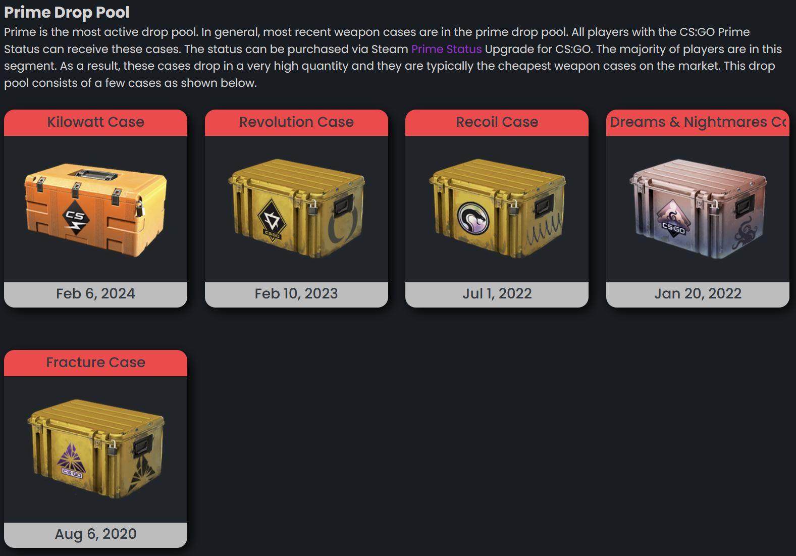796x556 pixels.
Task: Select the Feb 10, 2023 date footer
Action: 296,294
